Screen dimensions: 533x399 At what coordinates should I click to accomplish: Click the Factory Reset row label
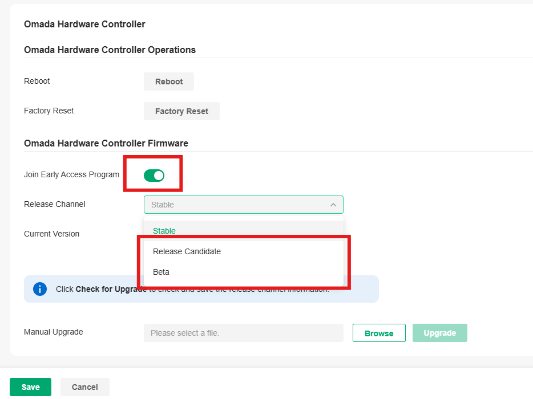49,111
